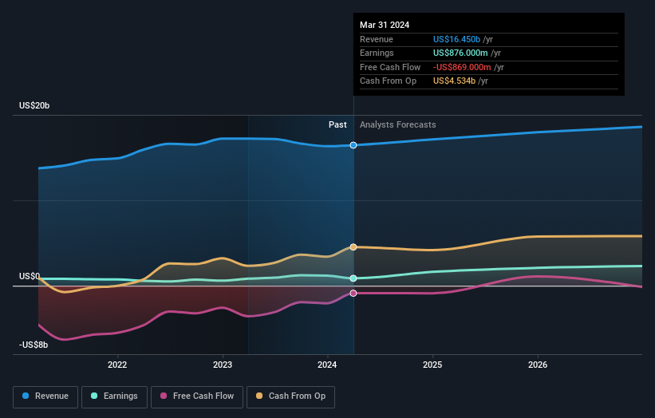This screenshot has width=655, height=418.
Task: Click the US$0 y-axis label
Action: (30, 277)
